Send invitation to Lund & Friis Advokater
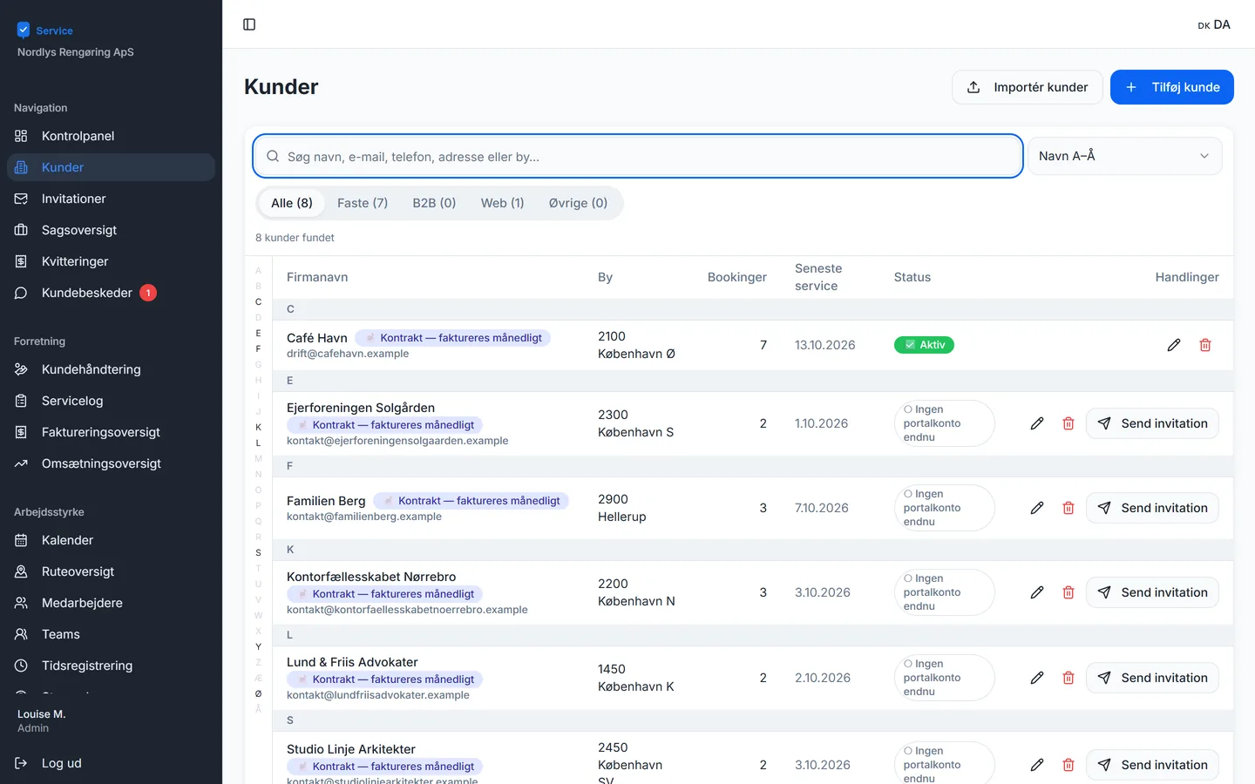 tap(1152, 678)
